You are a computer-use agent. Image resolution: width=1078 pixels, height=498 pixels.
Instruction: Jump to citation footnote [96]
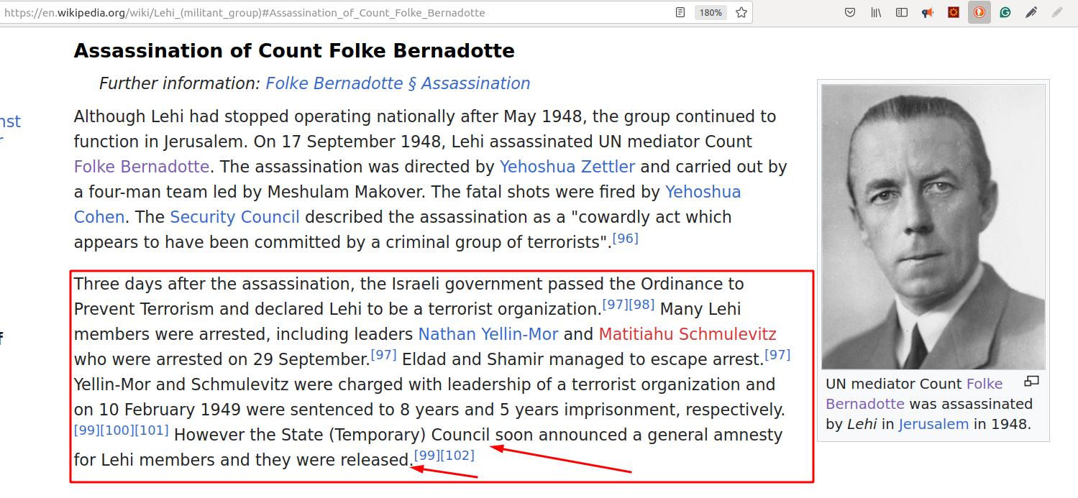pos(625,238)
